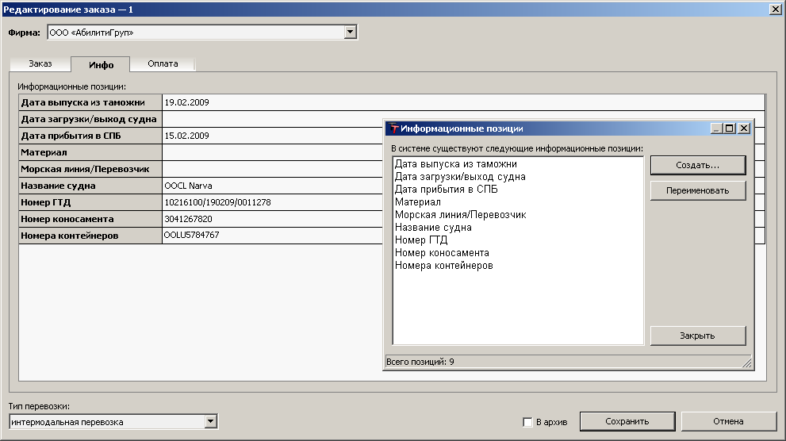The width and height of the screenshot is (786, 441).
Task: Click the resize grip in dialog corner
Action: tap(746, 362)
